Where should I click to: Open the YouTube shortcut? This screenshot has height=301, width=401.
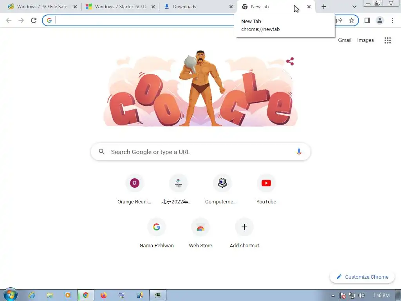(266, 189)
